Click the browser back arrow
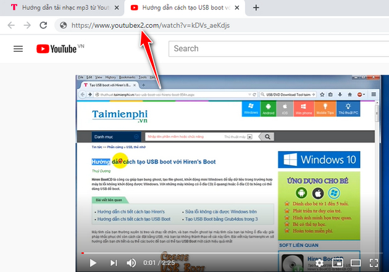 click(11, 25)
